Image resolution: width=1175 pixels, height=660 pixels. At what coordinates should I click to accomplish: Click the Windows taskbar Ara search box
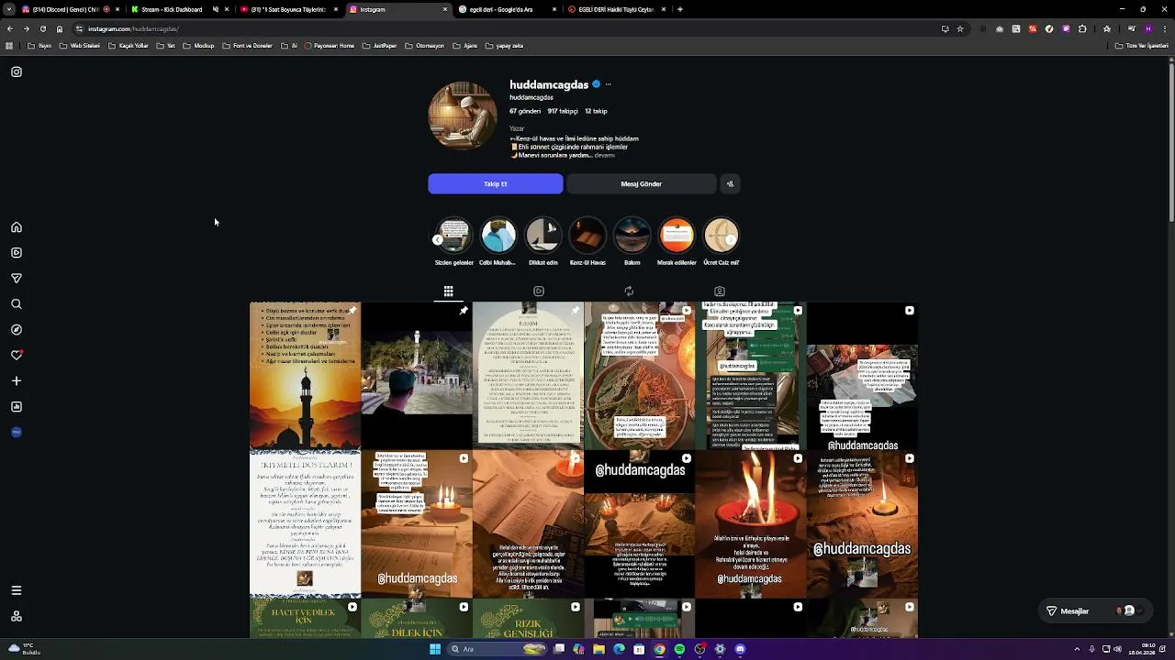pyautogui.click(x=497, y=649)
